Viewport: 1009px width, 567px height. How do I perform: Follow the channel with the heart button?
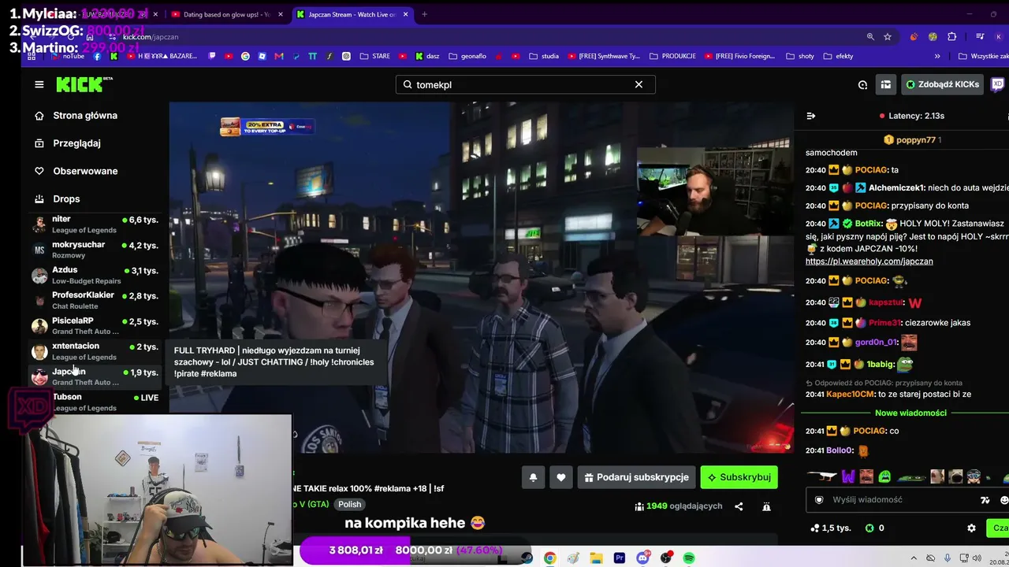pos(561,477)
